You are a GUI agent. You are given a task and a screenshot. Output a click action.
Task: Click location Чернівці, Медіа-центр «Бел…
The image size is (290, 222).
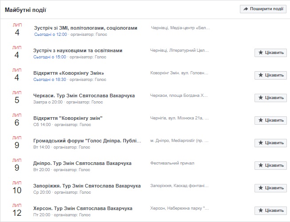[x=180, y=28]
